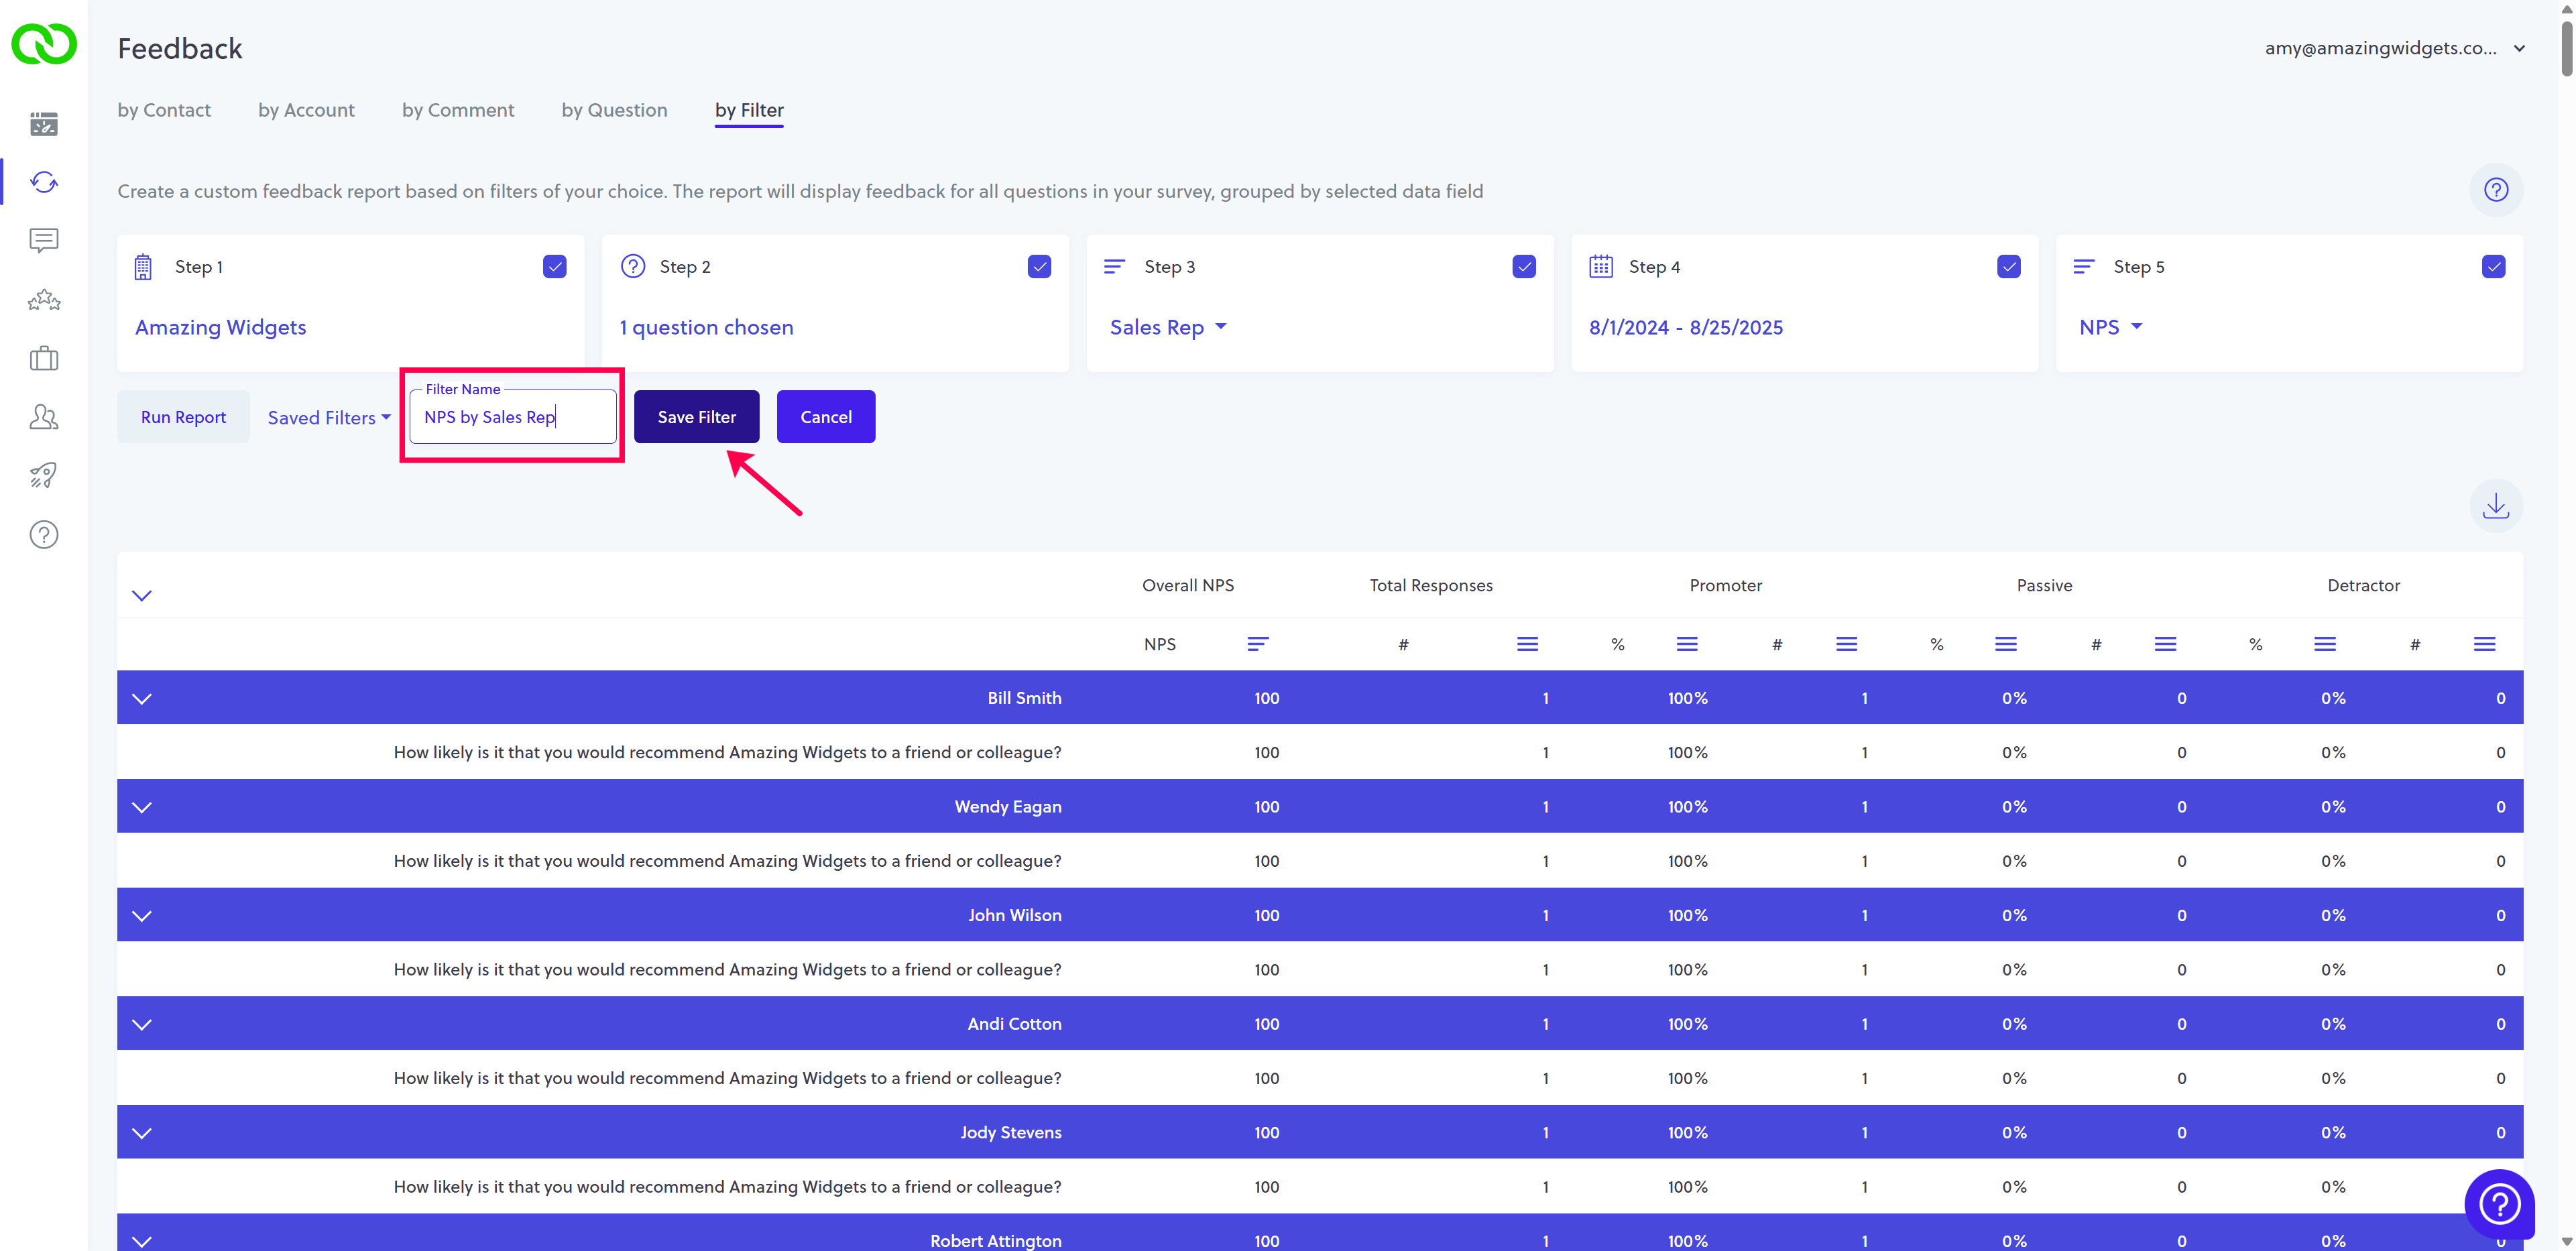This screenshot has width=2576, height=1251.
Task: Collapse the Bill Smith row
Action: 142,698
